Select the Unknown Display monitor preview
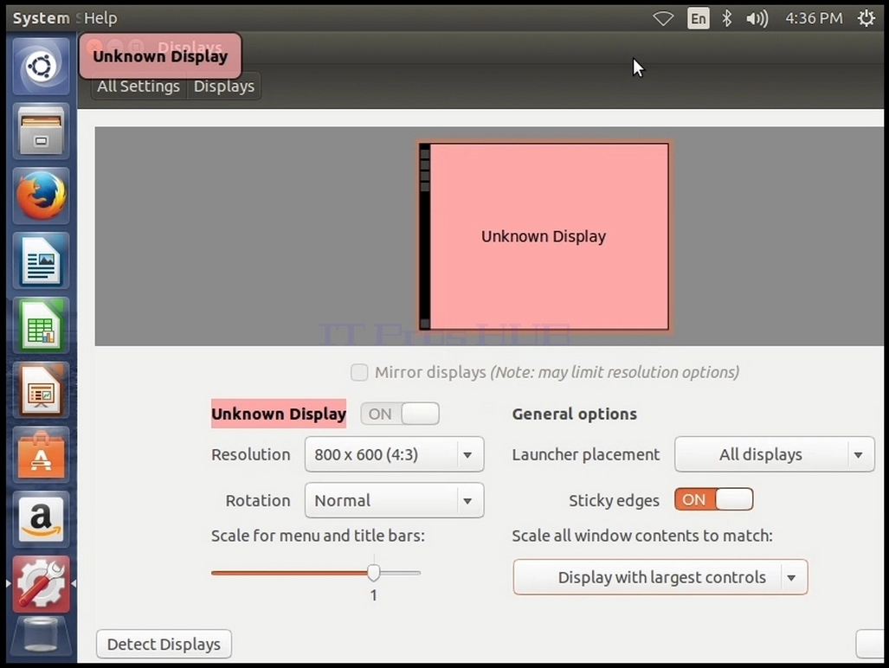889x668 pixels. click(x=544, y=236)
